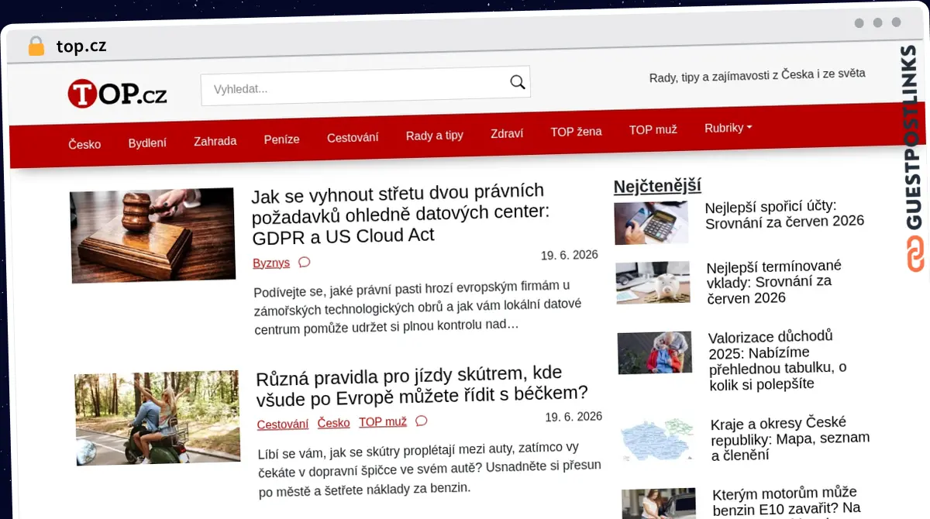The width and height of the screenshot is (930, 519).
Task: Open comments bubble next to TOP muž
Action: [x=421, y=421]
